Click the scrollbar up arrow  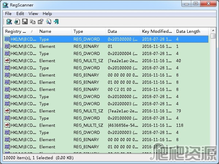tap(213, 30)
